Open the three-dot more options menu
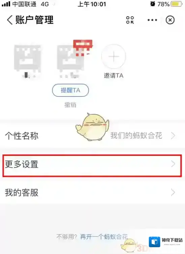Screen dimensions: 185x254 pyautogui.click(x=152, y=20)
